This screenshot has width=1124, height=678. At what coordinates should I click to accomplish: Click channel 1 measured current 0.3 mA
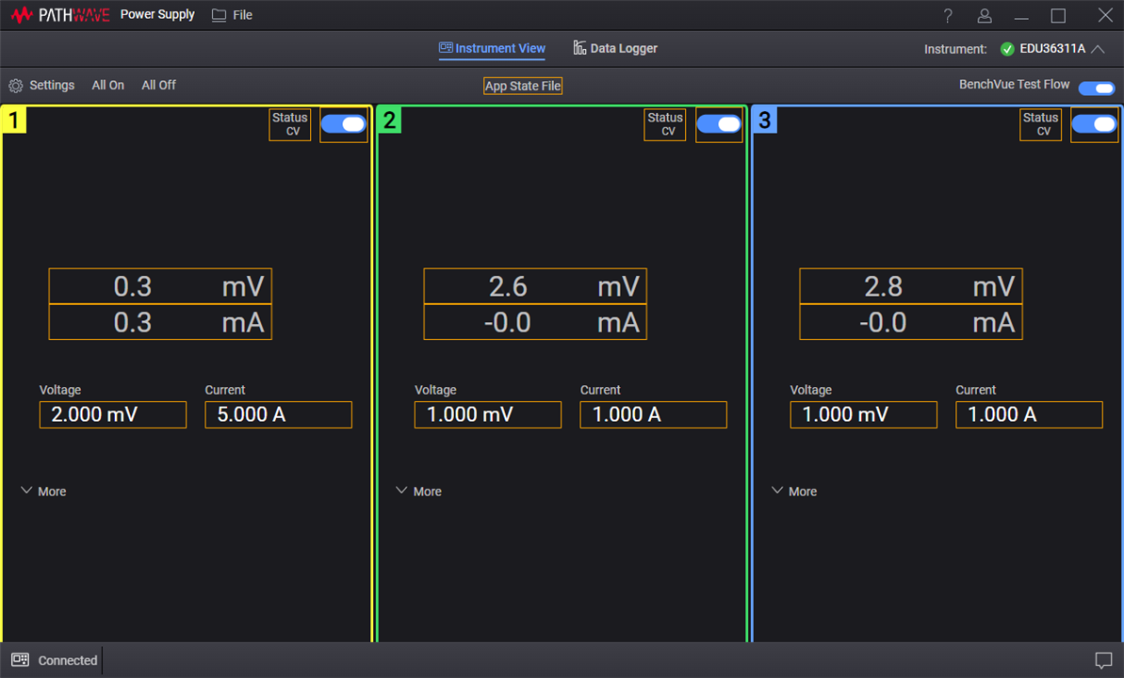coord(160,322)
